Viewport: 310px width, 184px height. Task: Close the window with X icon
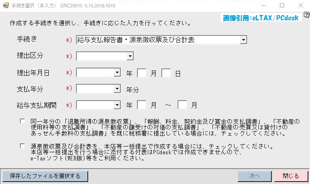[x=301, y=5]
